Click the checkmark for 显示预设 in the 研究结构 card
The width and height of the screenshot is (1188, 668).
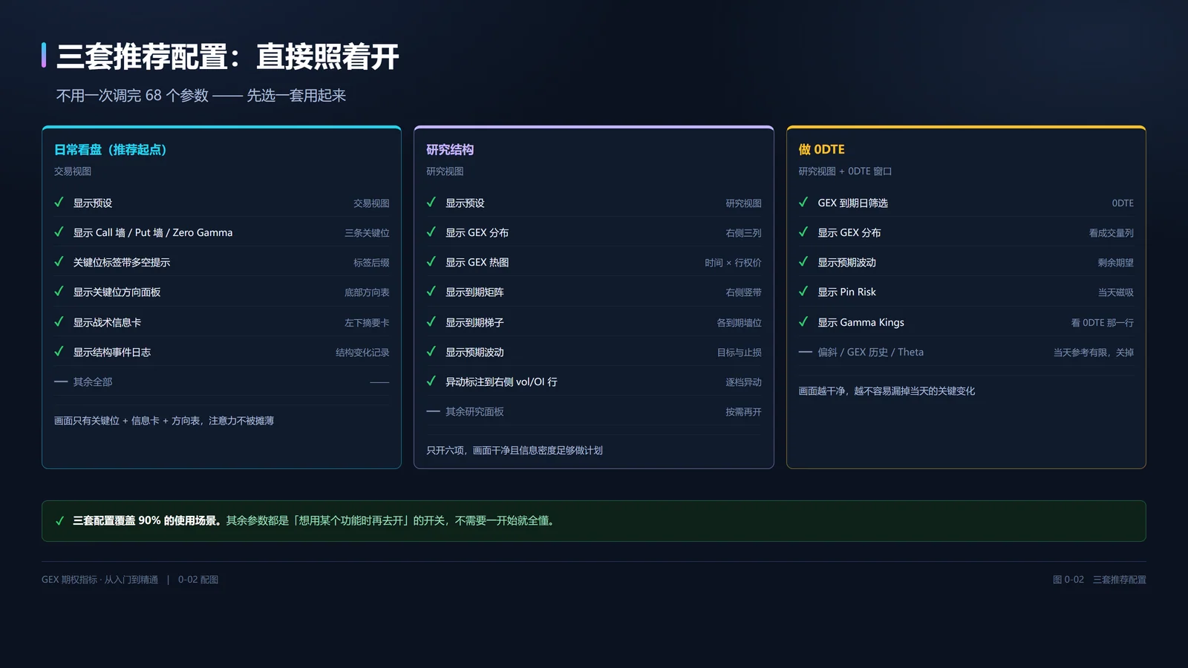pyautogui.click(x=431, y=203)
